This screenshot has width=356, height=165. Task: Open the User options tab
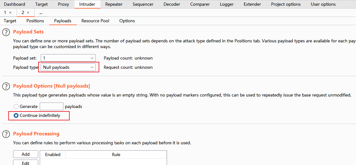[323, 4]
